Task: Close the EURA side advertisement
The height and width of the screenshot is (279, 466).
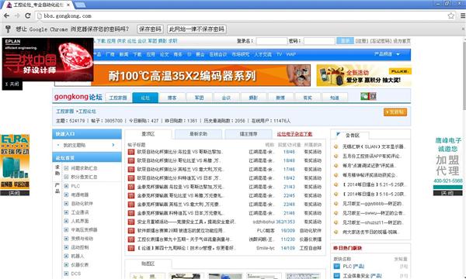Action: point(15,193)
